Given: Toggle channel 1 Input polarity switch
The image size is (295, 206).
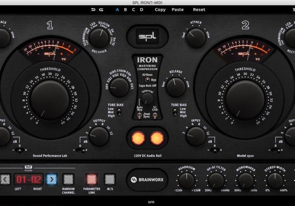Looking at the screenshot, I should click(x=20, y=150).
